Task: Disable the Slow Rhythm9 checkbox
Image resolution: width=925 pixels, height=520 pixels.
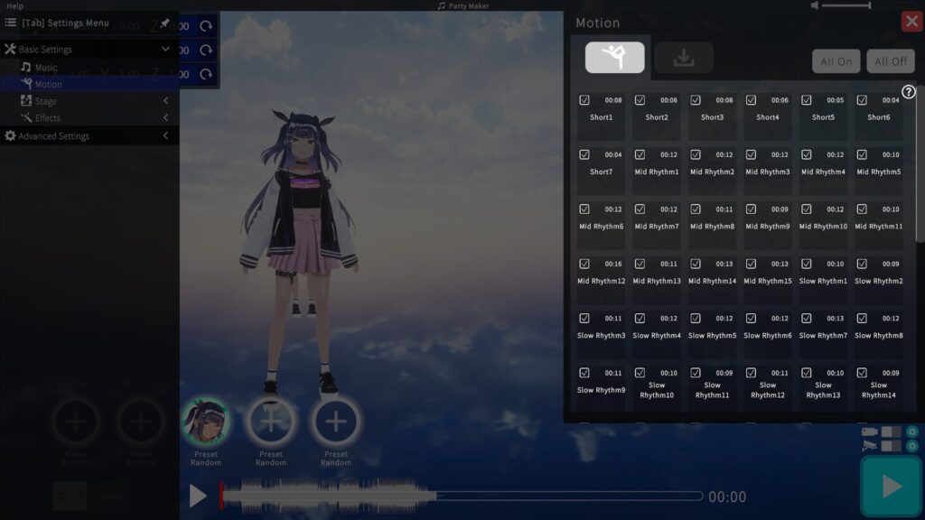Action: click(x=584, y=373)
